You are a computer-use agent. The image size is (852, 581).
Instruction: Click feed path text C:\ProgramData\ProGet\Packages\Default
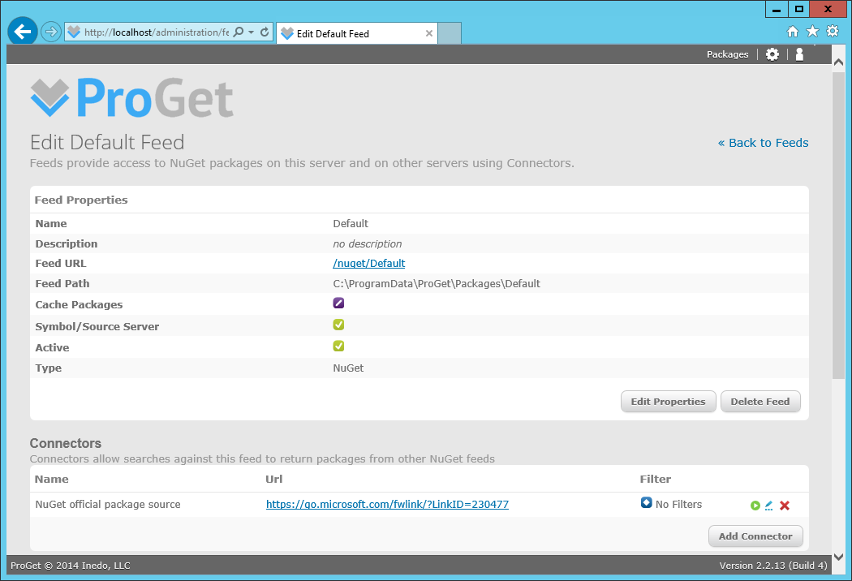point(437,284)
